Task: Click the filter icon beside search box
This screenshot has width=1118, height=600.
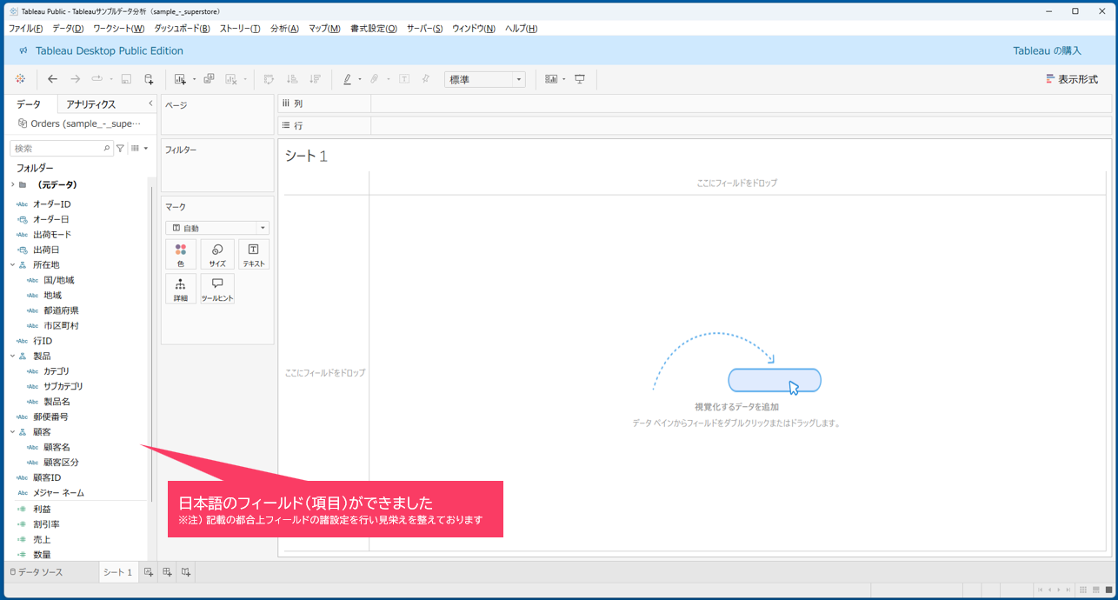Action: [x=121, y=149]
